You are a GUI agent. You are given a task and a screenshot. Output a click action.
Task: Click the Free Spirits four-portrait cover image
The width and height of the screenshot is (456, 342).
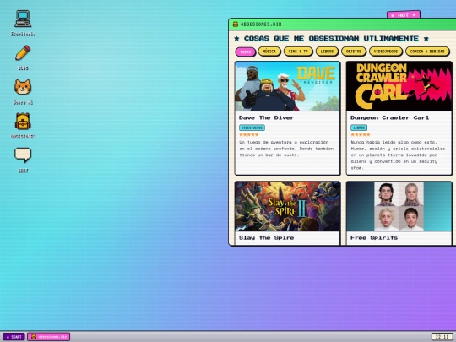pos(399,206)
